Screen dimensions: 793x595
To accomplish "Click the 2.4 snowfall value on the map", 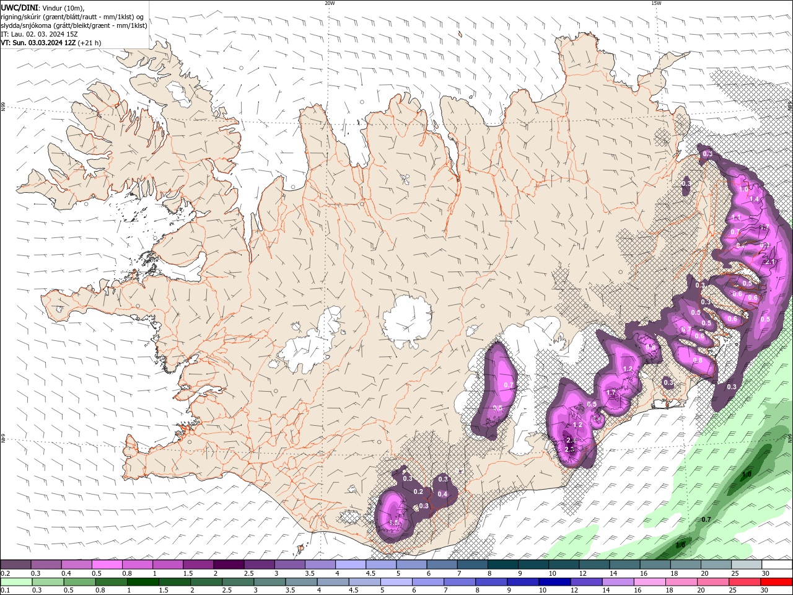I will pyautogui.click(x=571, y=440).
